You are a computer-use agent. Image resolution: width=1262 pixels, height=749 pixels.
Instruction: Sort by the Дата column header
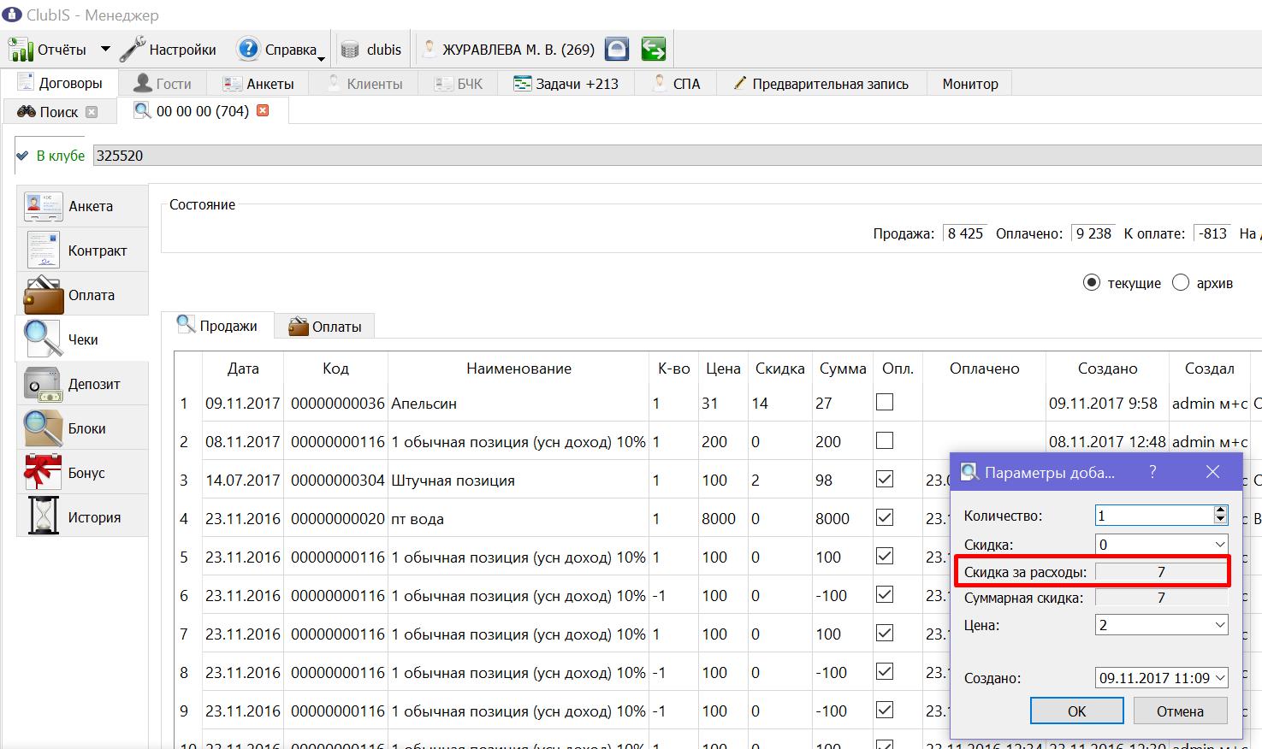coord(243,369)
